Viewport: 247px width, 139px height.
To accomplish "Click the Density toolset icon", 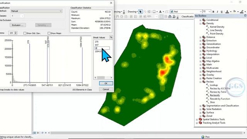I will (x=204, y=23).
